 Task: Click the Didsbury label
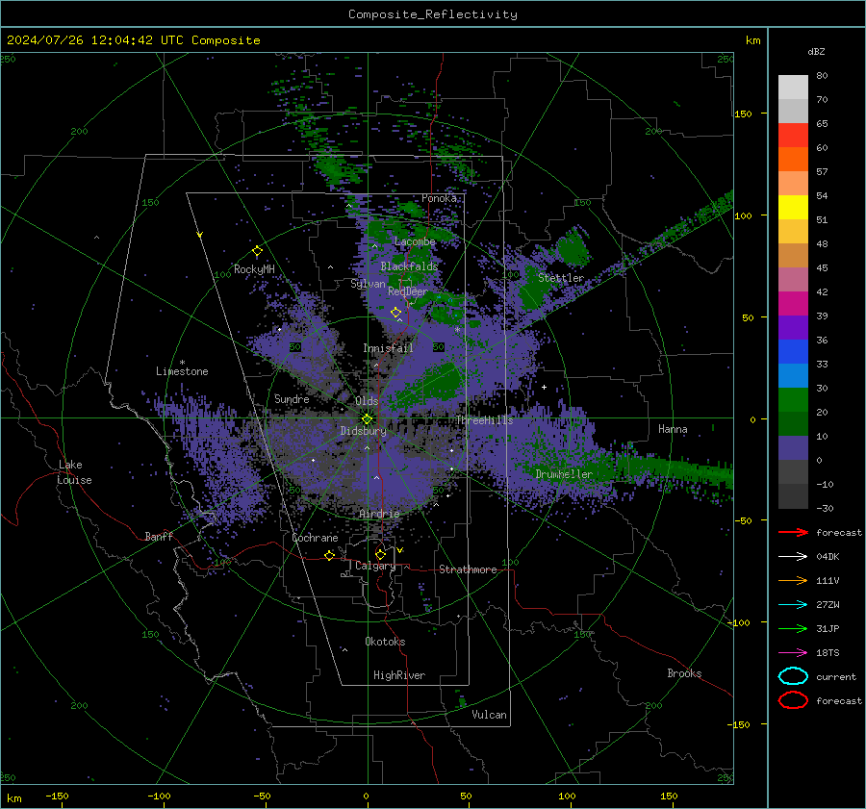coord(363,431)
